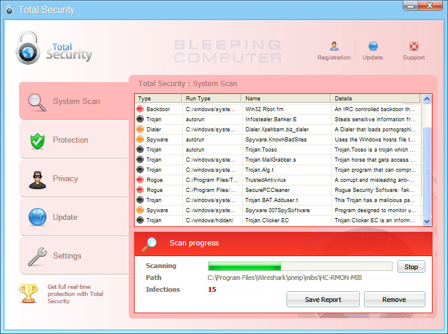Click the results list scrollbar thumb
Viewport: 448px width, 334px height.
pyautogui.click(x=427, y=171)
